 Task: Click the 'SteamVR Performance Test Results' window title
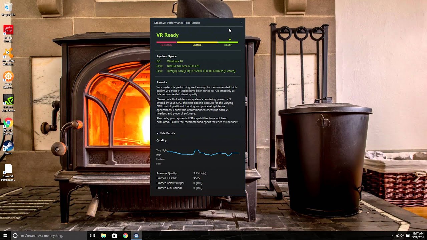pyautogui.click(x=177, y=23)
